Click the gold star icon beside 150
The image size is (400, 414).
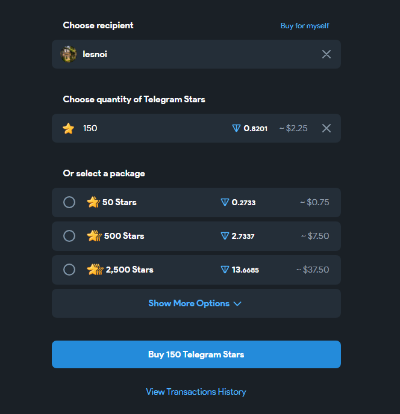click(x=69, y=128)
